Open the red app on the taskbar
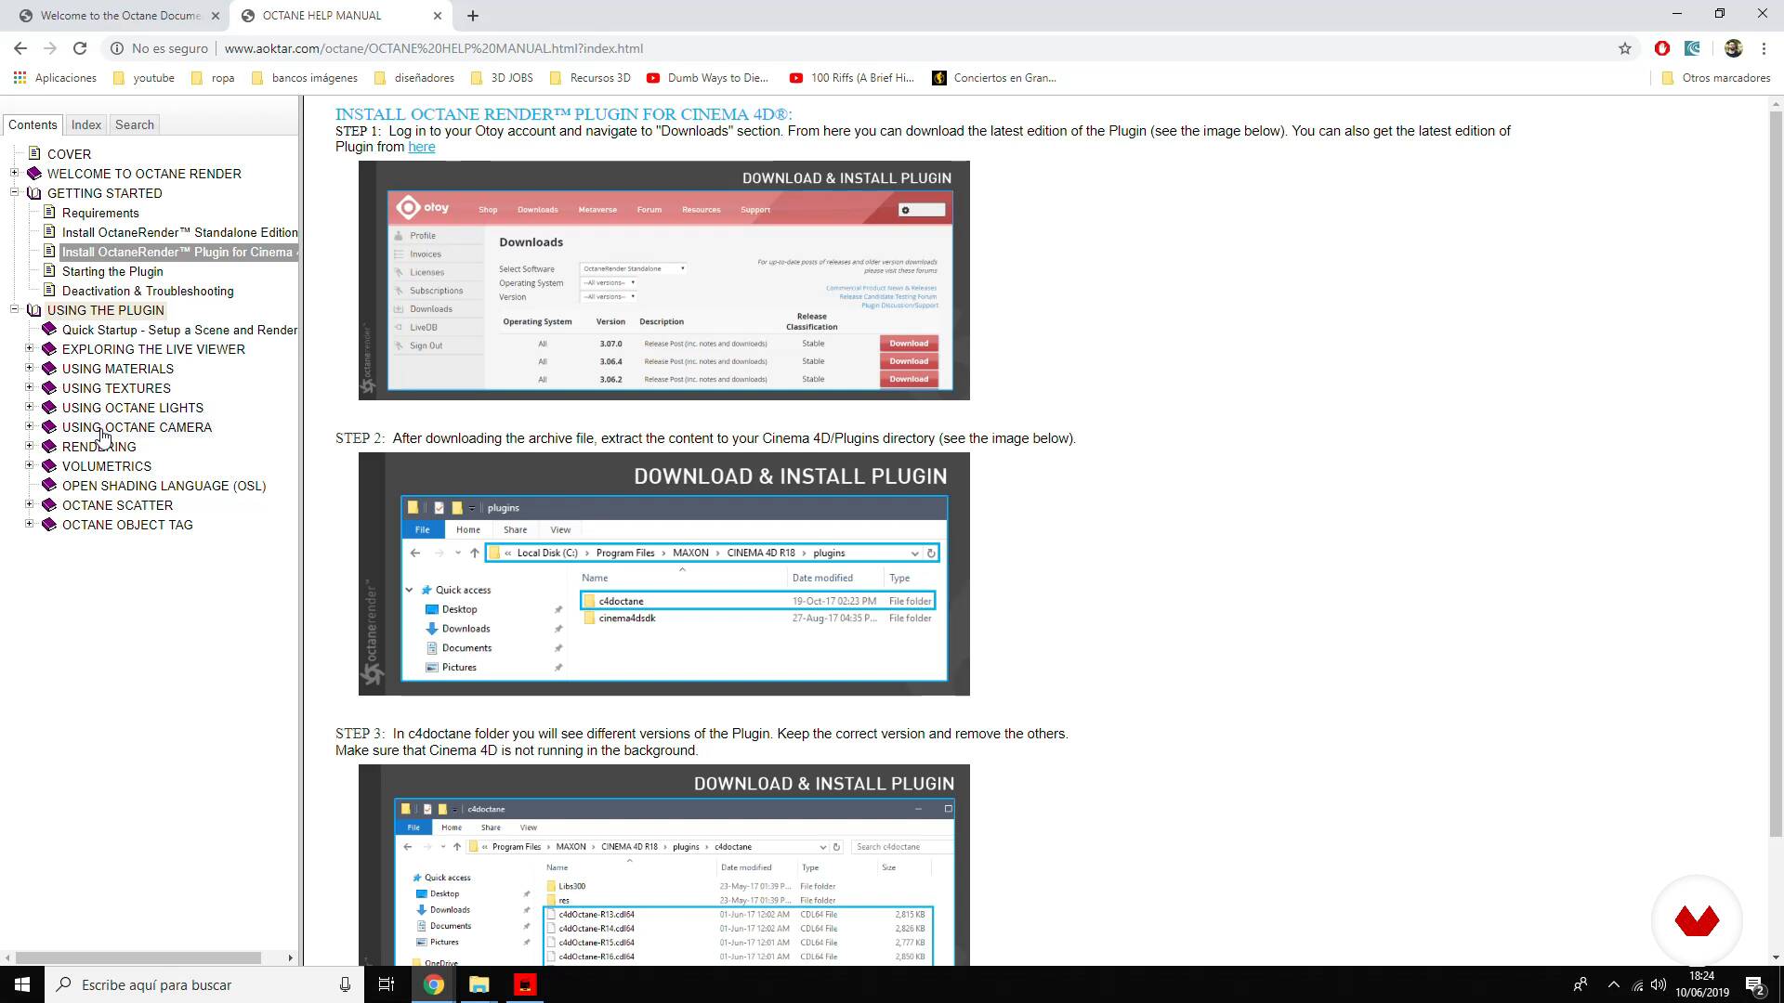The width and height of the screenshot is (1784, 1003). tap(525, 984)
